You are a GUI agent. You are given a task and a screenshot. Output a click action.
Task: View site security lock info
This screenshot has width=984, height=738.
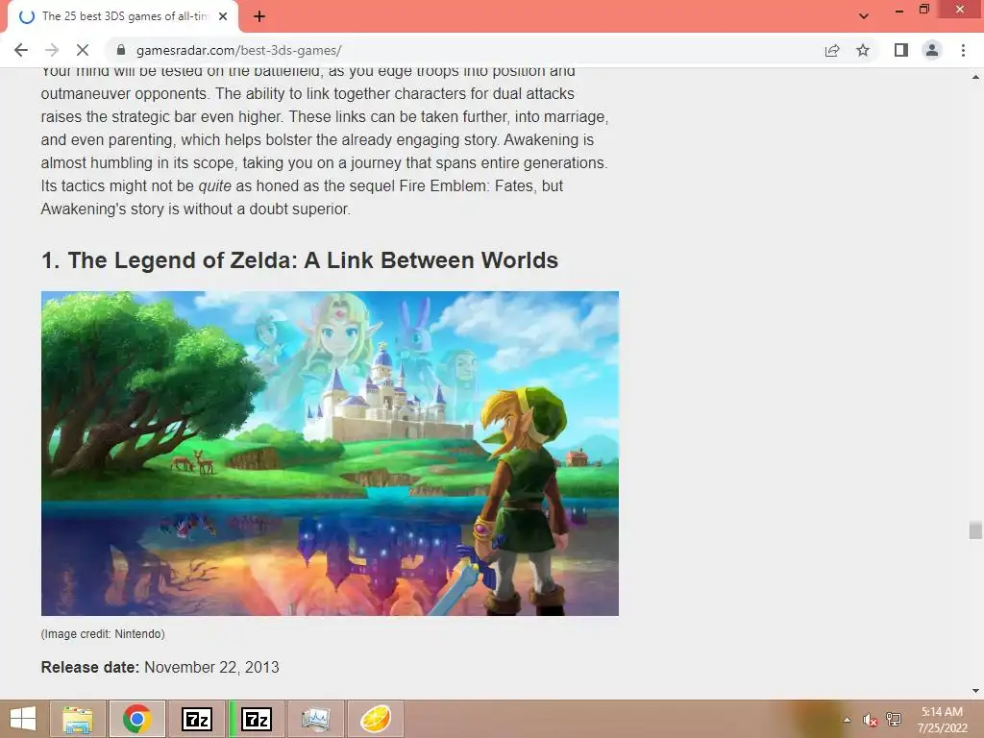122,50
